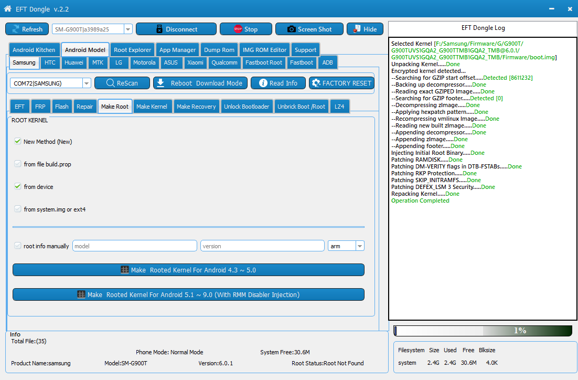Click grid icon on Android 4.3 ~ 5.0 button

(x=125, y=270)
